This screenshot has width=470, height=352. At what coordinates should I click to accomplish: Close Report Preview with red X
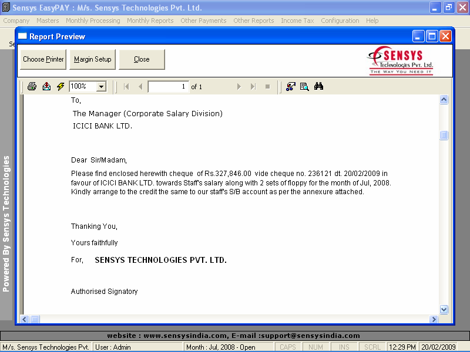[x=446, y=36]
